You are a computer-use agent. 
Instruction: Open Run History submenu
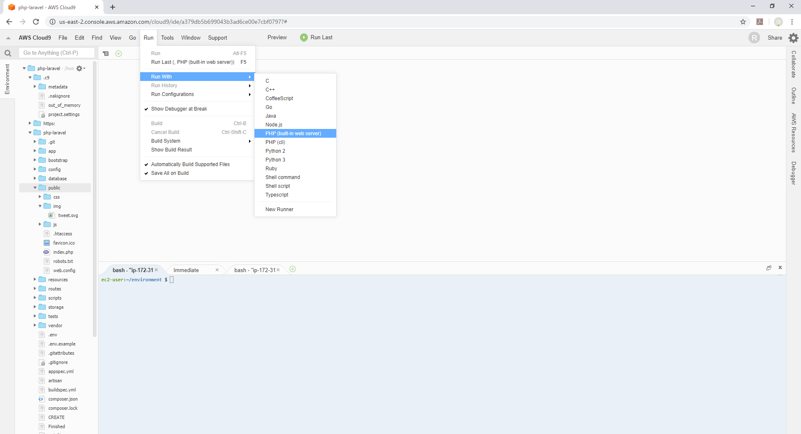click(197, 86)
